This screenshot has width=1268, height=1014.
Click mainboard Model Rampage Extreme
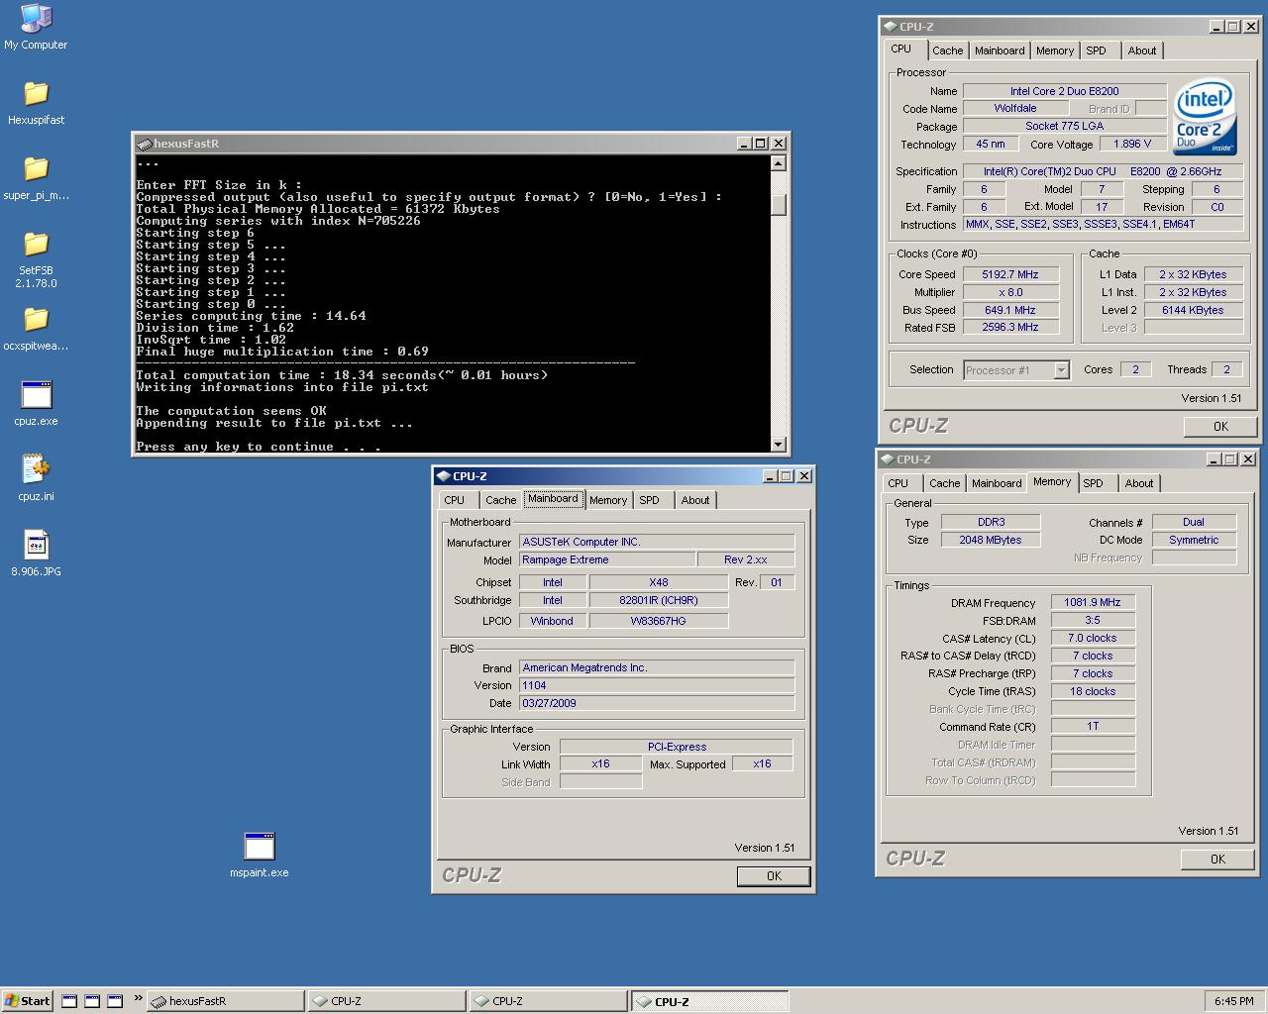607,559
